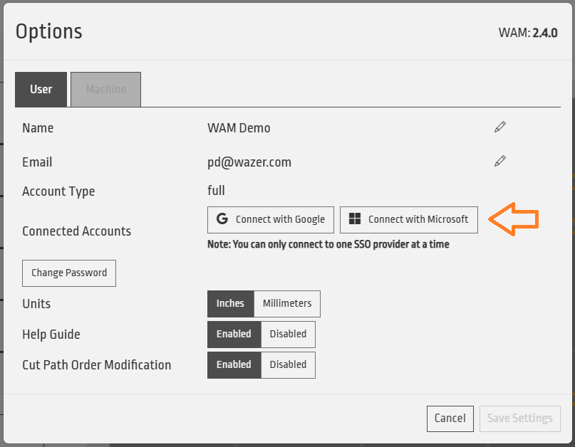
Task: Click the pencil icon to edit Name
Action: (x=500, y=127)
